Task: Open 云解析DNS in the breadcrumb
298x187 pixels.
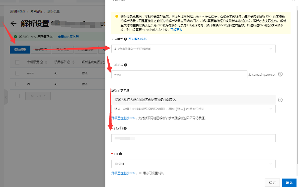Action: click(17, 11)
